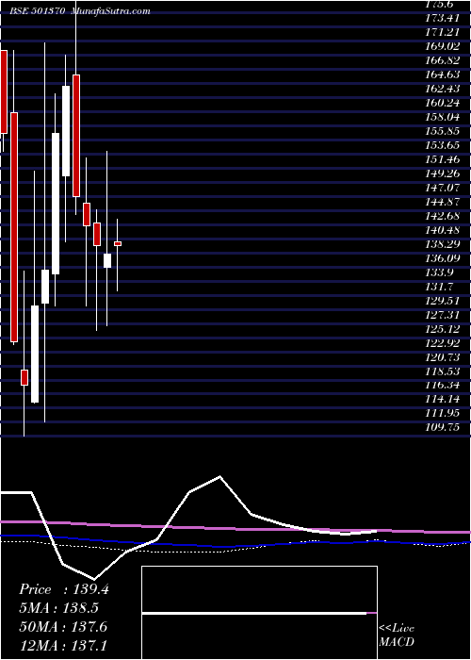471x660 pixels.
Task: Click the 120.73 price axis label
Action: [444, 357]
